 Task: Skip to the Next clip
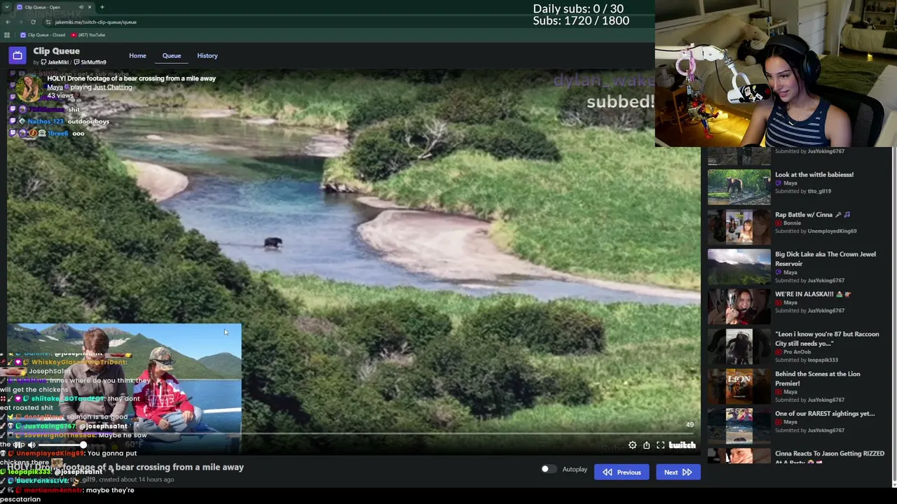[678, 472]
